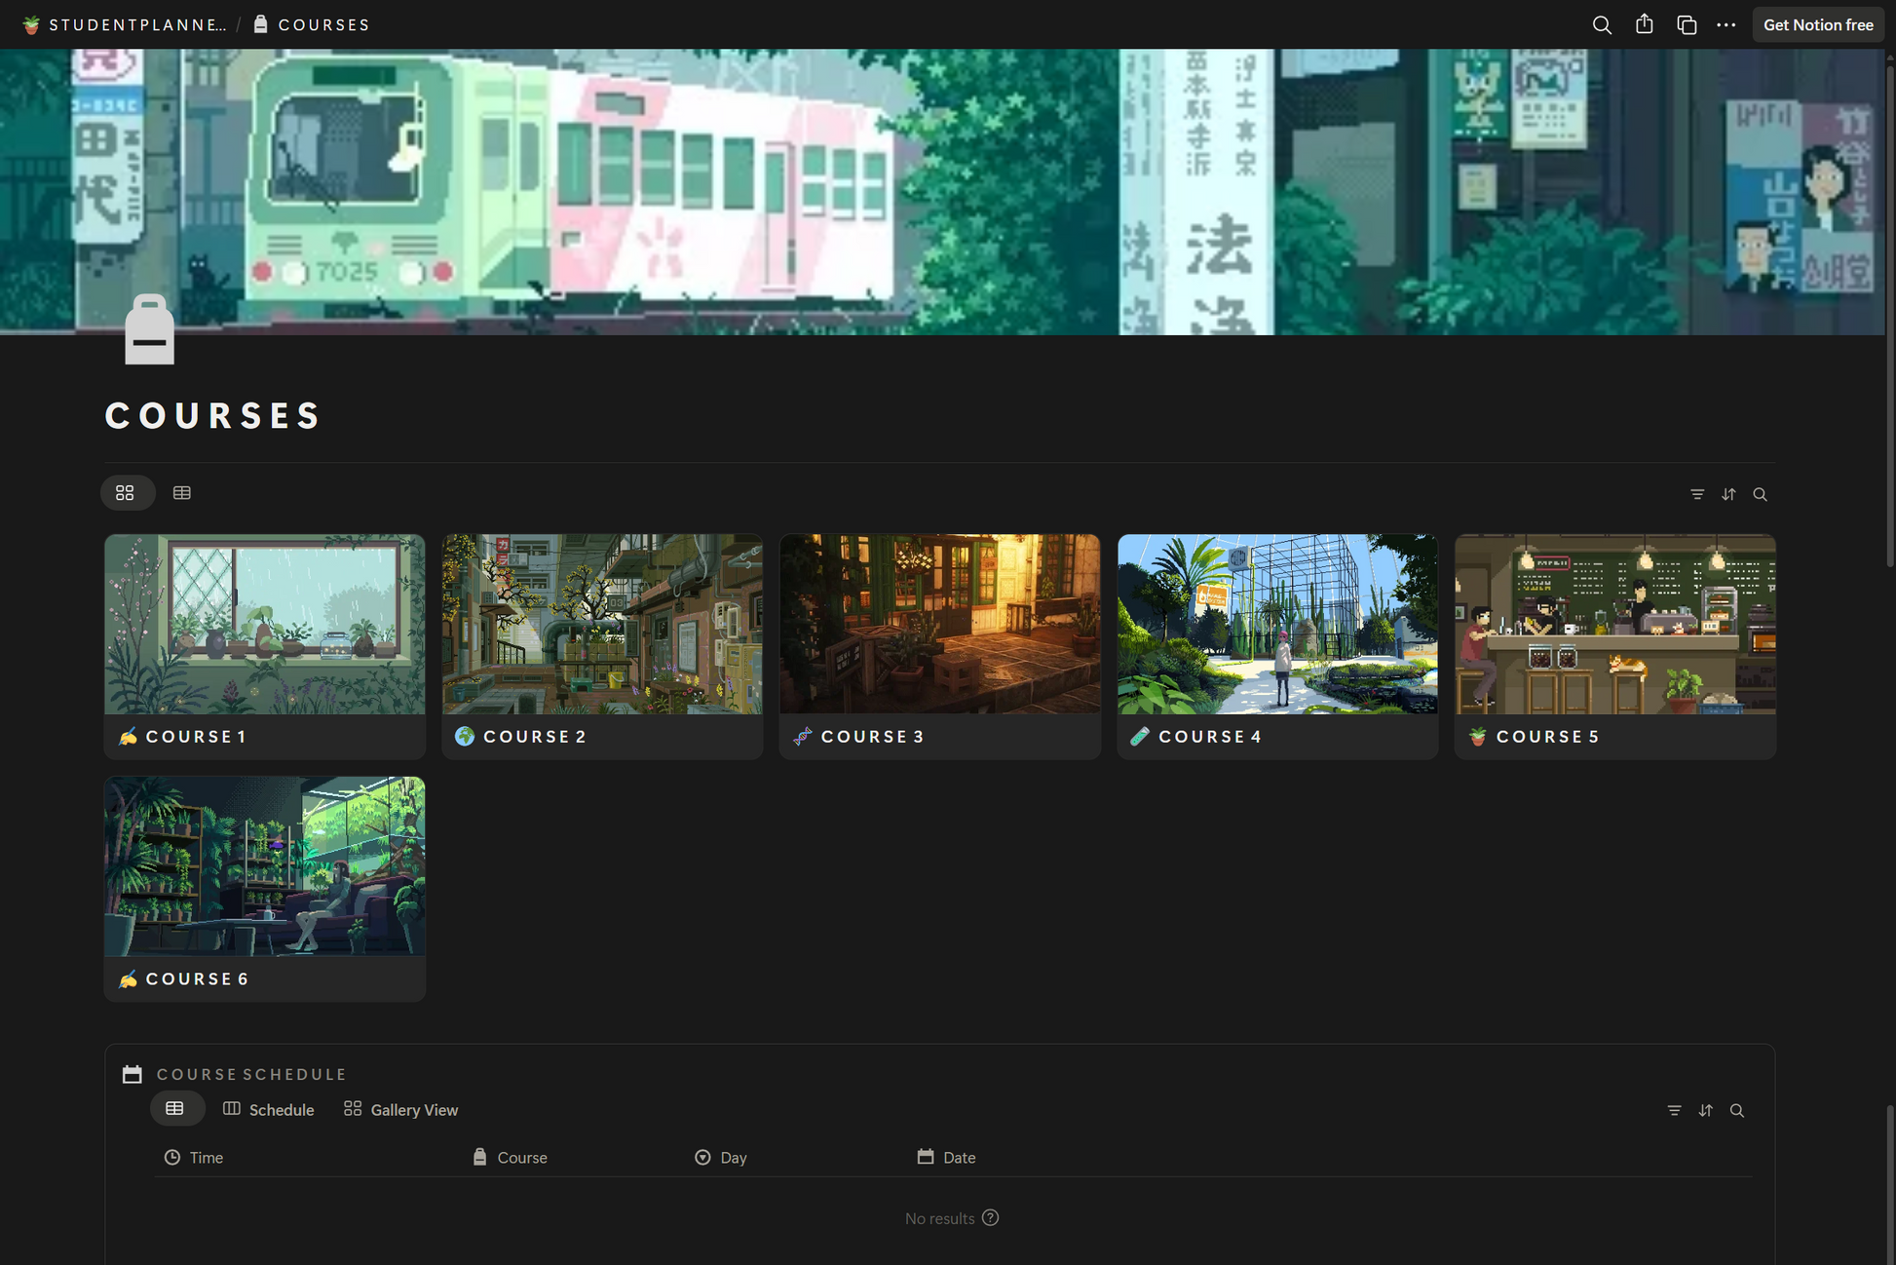Screen dimensions: 1896x1265
Task: Click the share icon in top bar
Action: click(x=1644, y=24)
